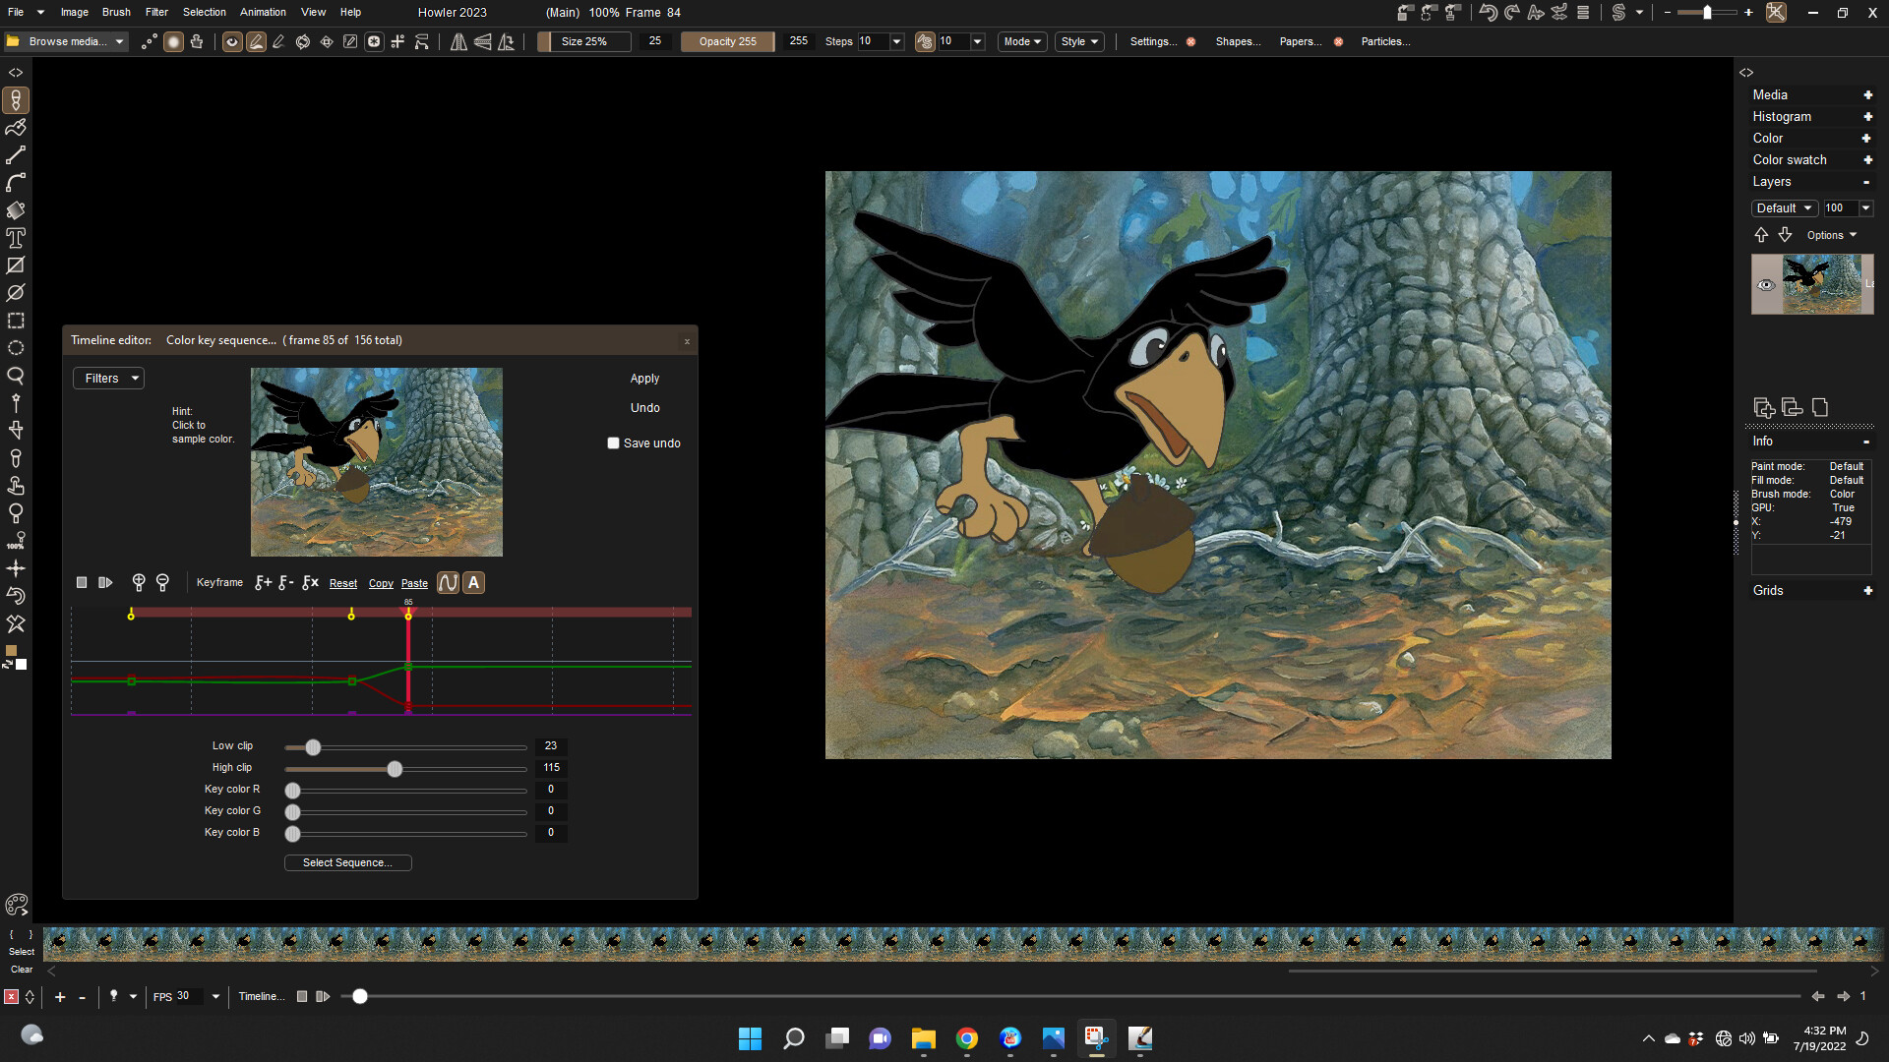Open the Mode dropdown
This screenshot has width=1889, height=1062.
[1021, 41]
